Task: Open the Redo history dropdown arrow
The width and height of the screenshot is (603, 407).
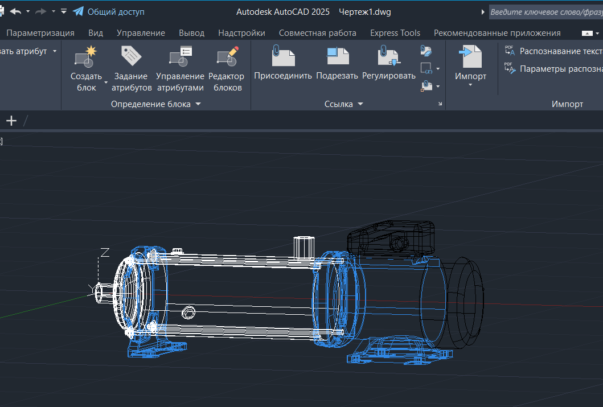Action: click(53, 12)
